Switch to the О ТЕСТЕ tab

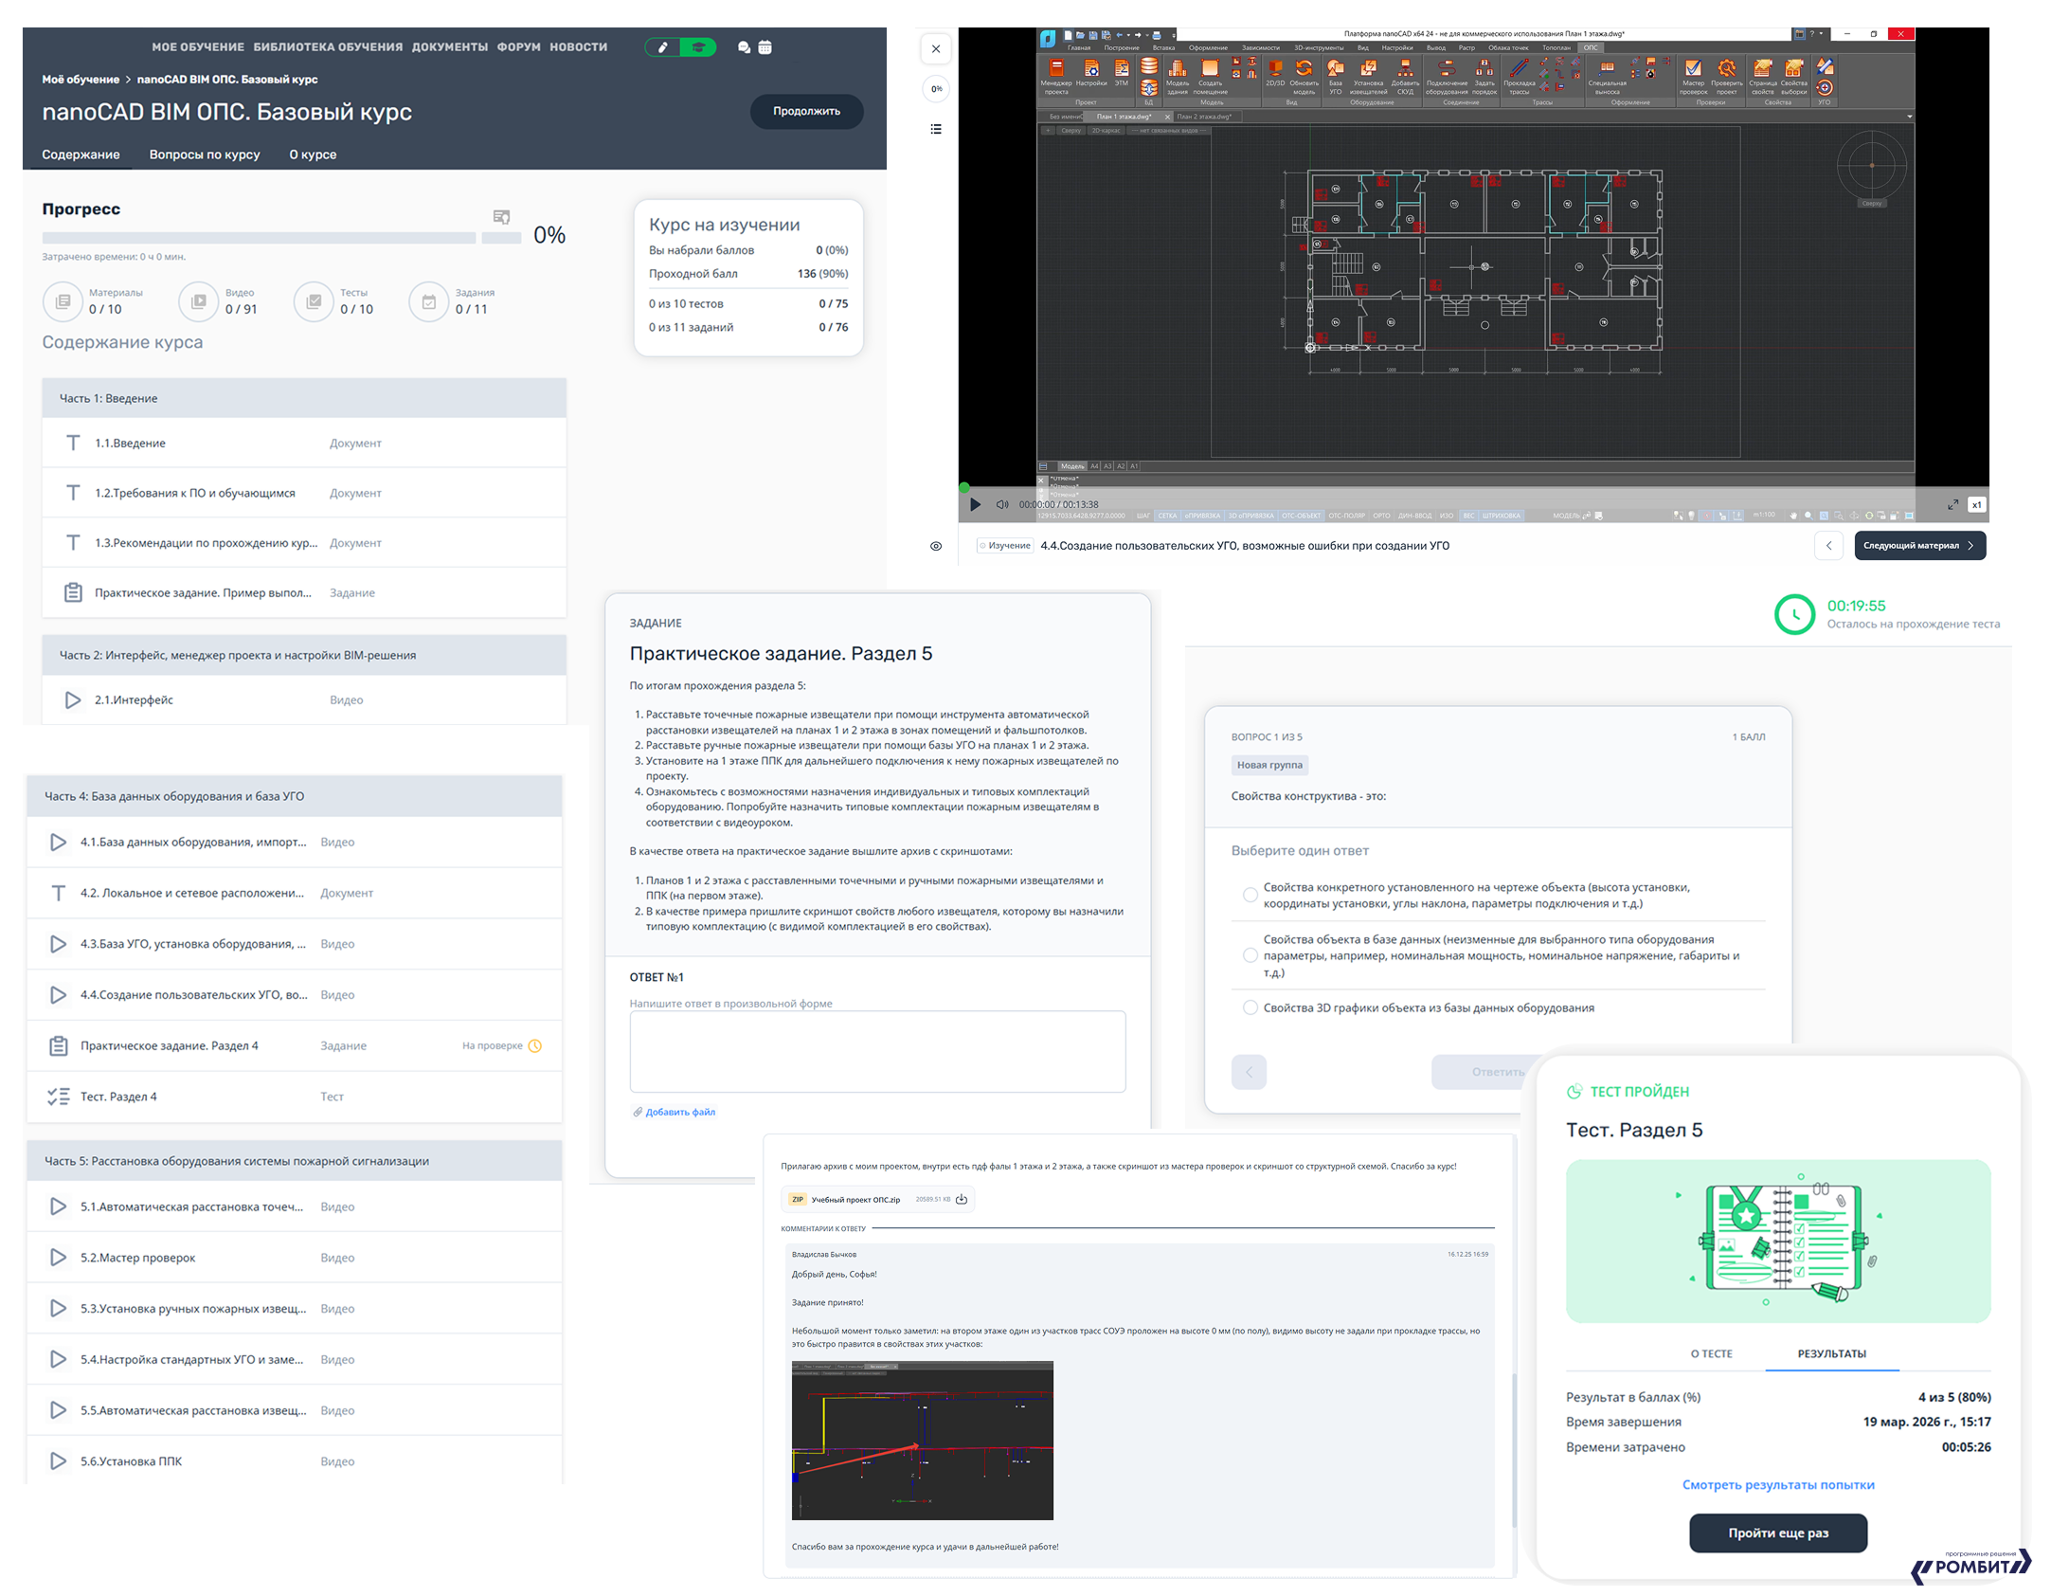[x=1711, y=1353]
